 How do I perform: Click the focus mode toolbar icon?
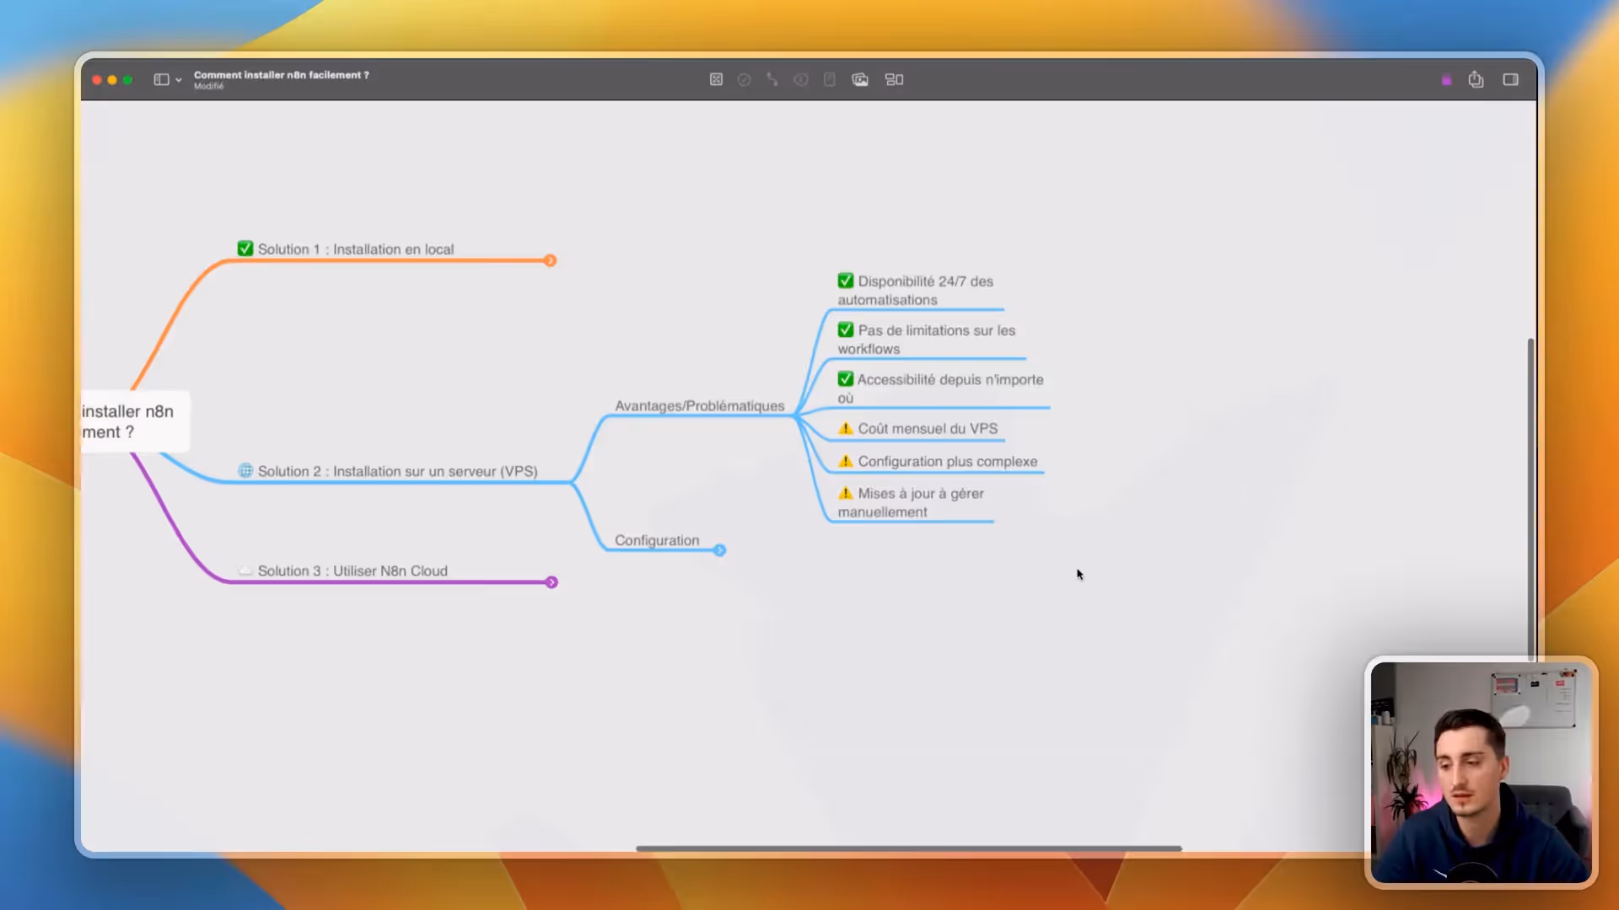pyautogui.click(x=716, y=79)
